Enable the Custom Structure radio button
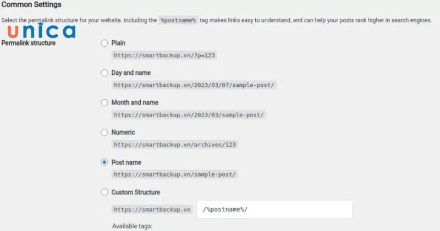 click(105, 192)
